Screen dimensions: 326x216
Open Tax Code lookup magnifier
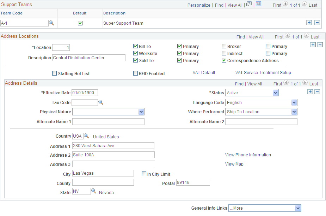[x=101, y=102]
